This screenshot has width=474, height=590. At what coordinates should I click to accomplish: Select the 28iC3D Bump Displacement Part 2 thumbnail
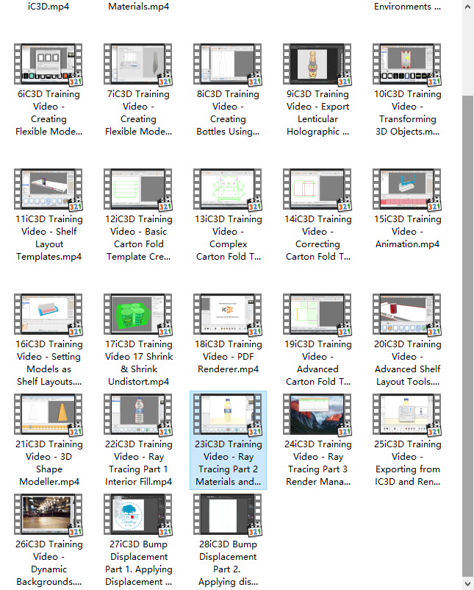pyautogui.click(x=228, y=516)
